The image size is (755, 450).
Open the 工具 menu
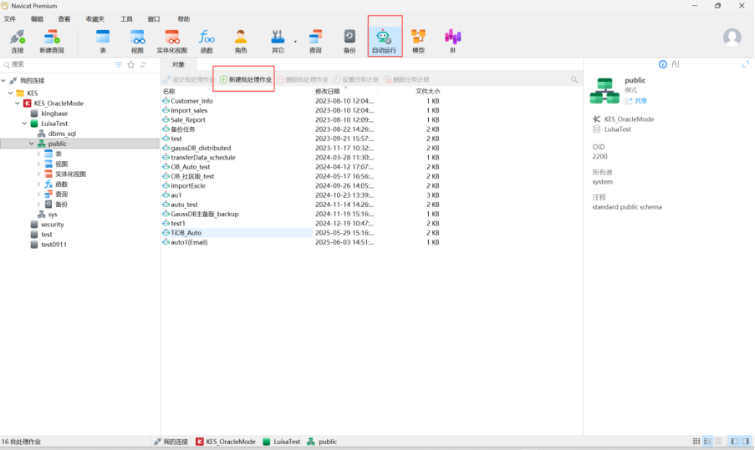tap(126, 18)
